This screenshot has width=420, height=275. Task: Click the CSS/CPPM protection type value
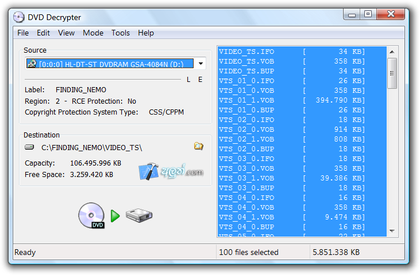tap(167, 112)
